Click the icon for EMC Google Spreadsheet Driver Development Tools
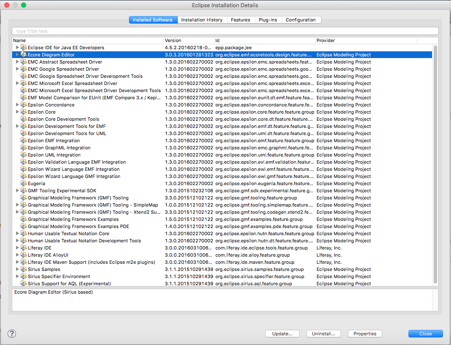This screenshot has height=345, width=451. click(24, 76)
